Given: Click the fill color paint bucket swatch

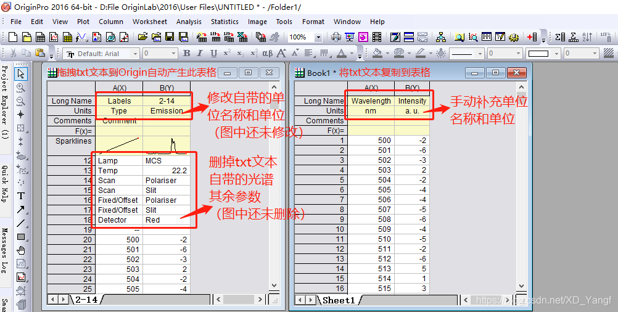Looking at the screenshot, I should coord(377,53).
